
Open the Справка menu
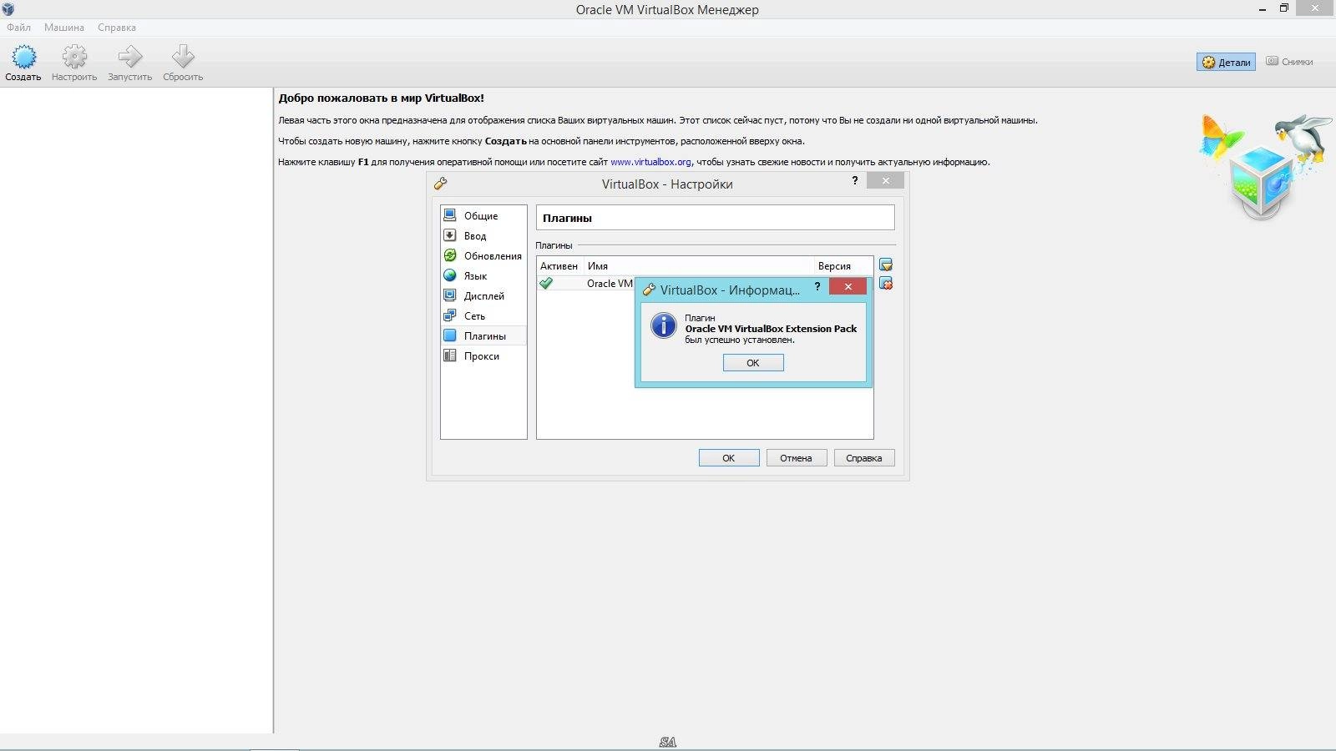117,28
